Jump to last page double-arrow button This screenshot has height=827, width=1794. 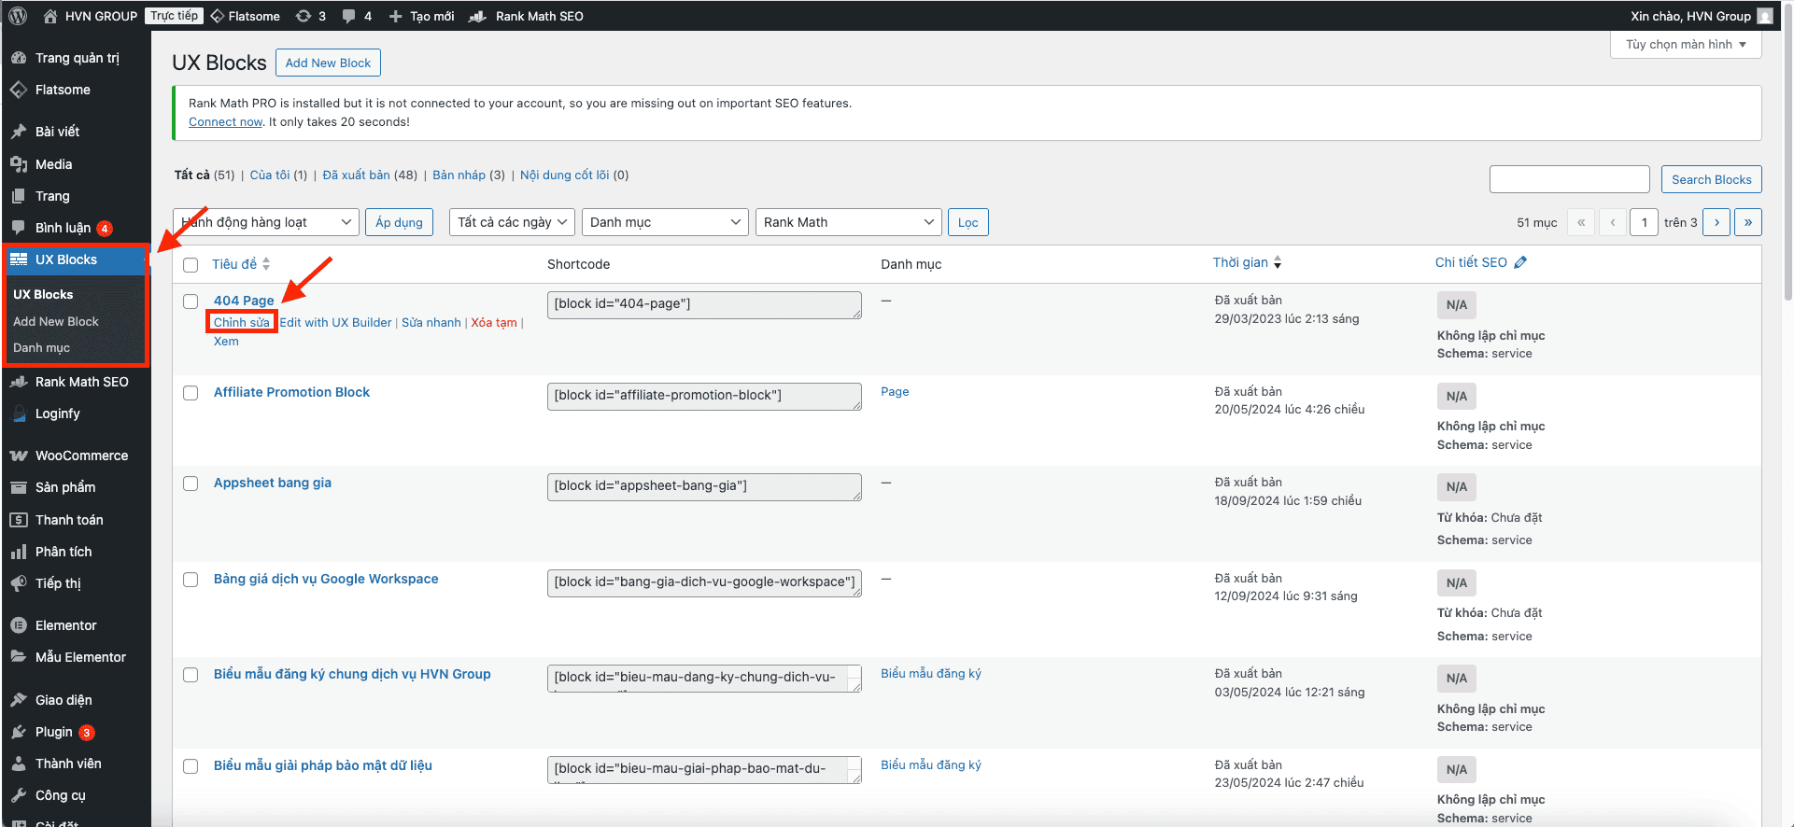pyautogui.click(x=1748, y=222)
